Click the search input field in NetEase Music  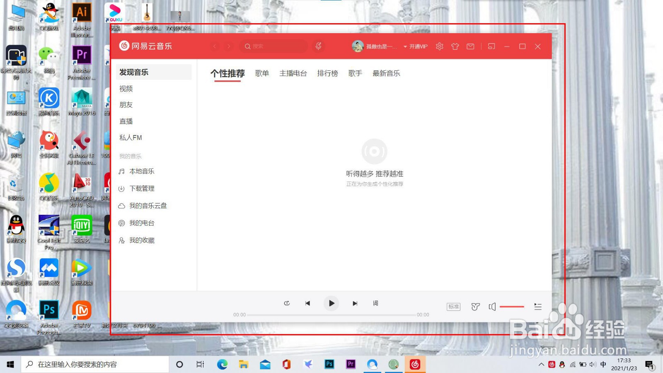pos(273,46)
